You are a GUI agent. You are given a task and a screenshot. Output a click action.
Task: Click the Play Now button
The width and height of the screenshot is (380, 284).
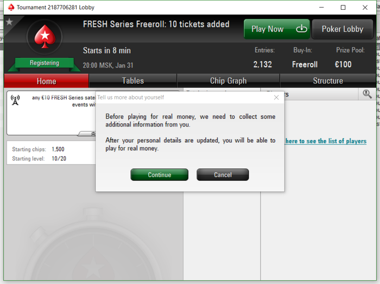tap(277, 29)
